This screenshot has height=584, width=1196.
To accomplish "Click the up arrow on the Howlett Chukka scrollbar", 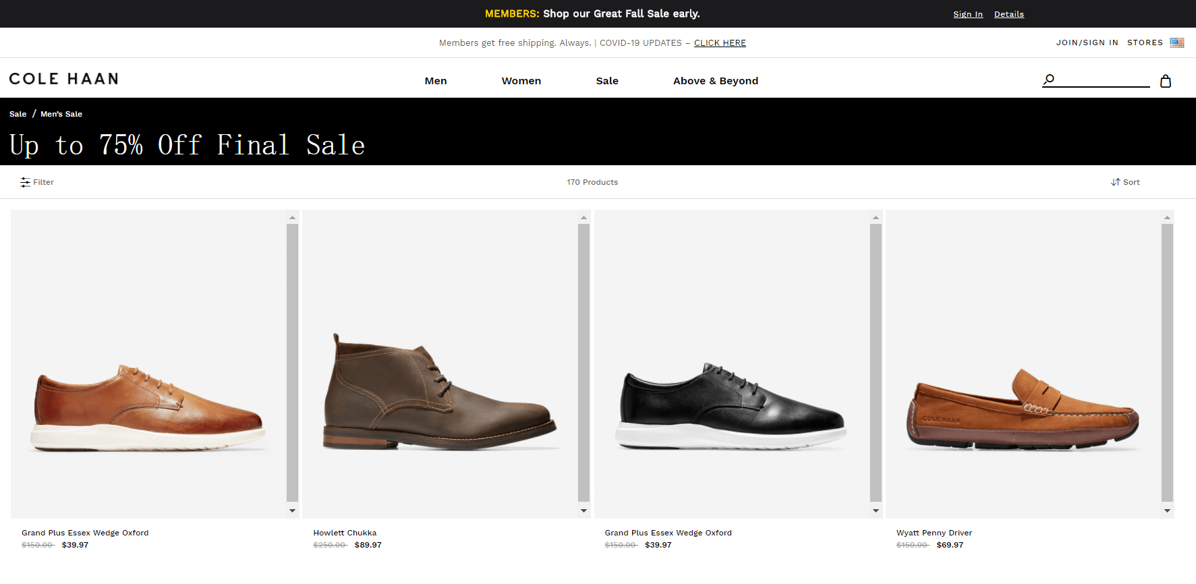I will point(583,217).
